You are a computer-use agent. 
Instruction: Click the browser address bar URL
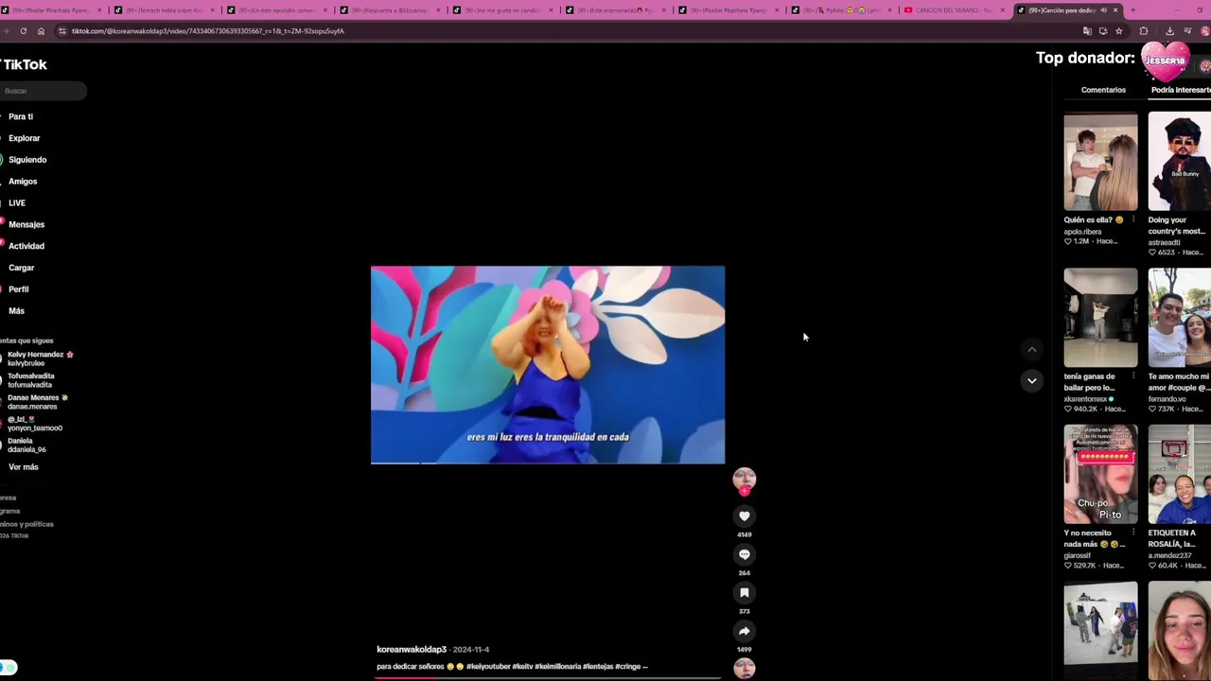(208, 31)
